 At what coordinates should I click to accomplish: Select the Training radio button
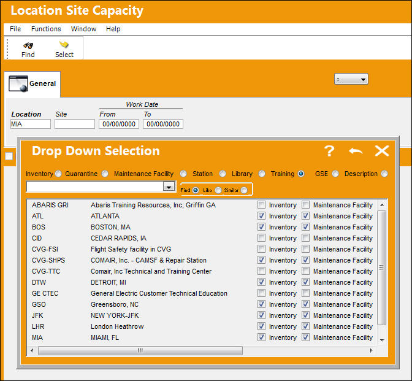tap(301, 174)
